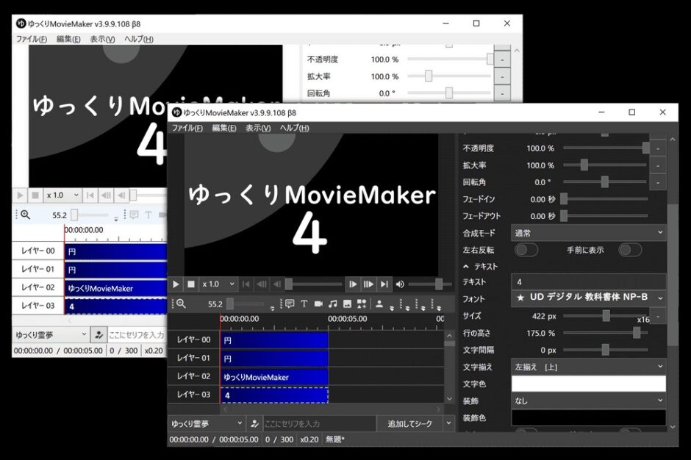Click the music note audio icon
The width and height of the screenshot is (691, 460).
click(x=333, y=303)
